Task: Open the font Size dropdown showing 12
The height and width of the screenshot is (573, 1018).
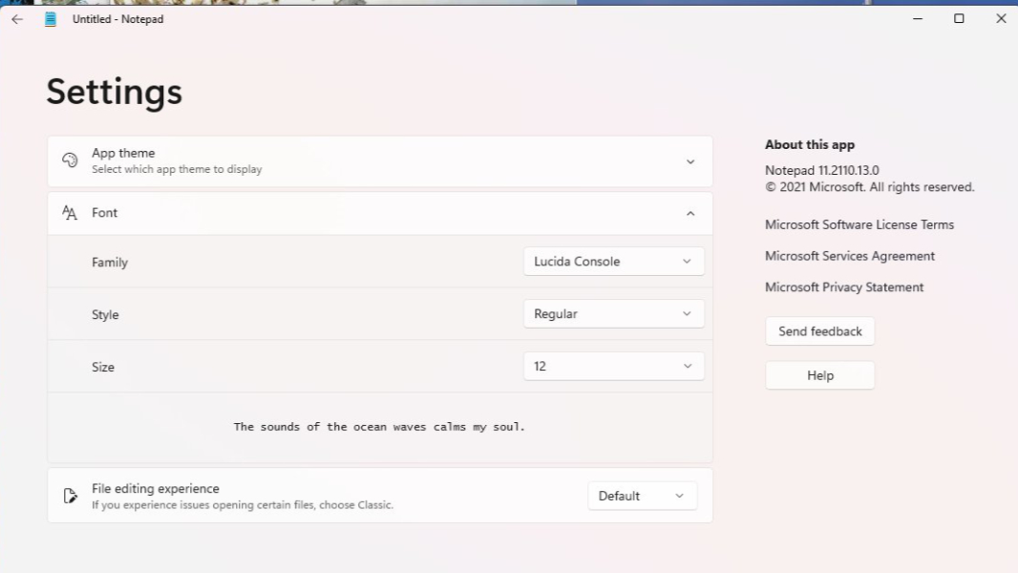Action: tap(613, 367)
